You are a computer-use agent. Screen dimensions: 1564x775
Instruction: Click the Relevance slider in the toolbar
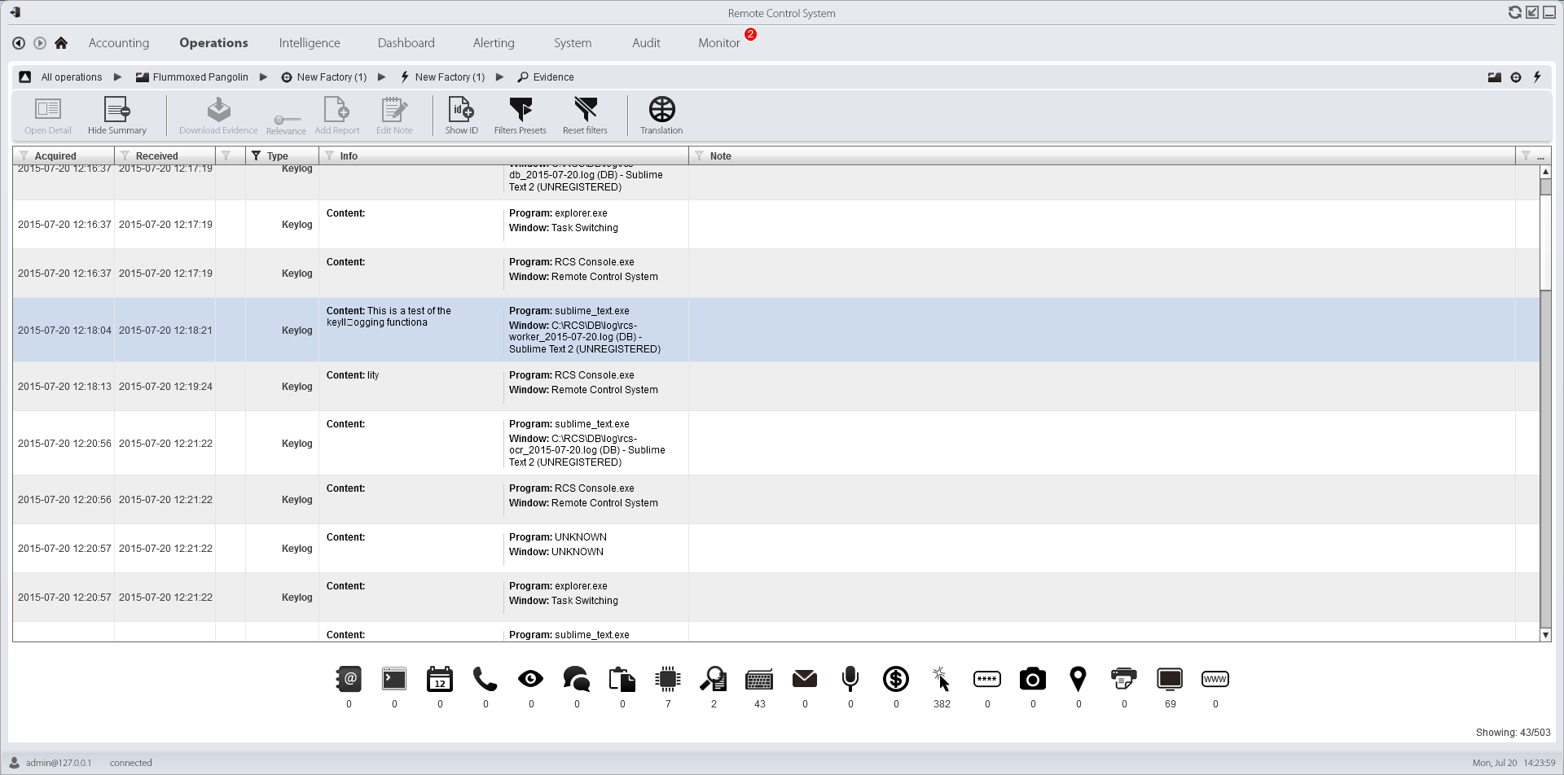[286, 120]
